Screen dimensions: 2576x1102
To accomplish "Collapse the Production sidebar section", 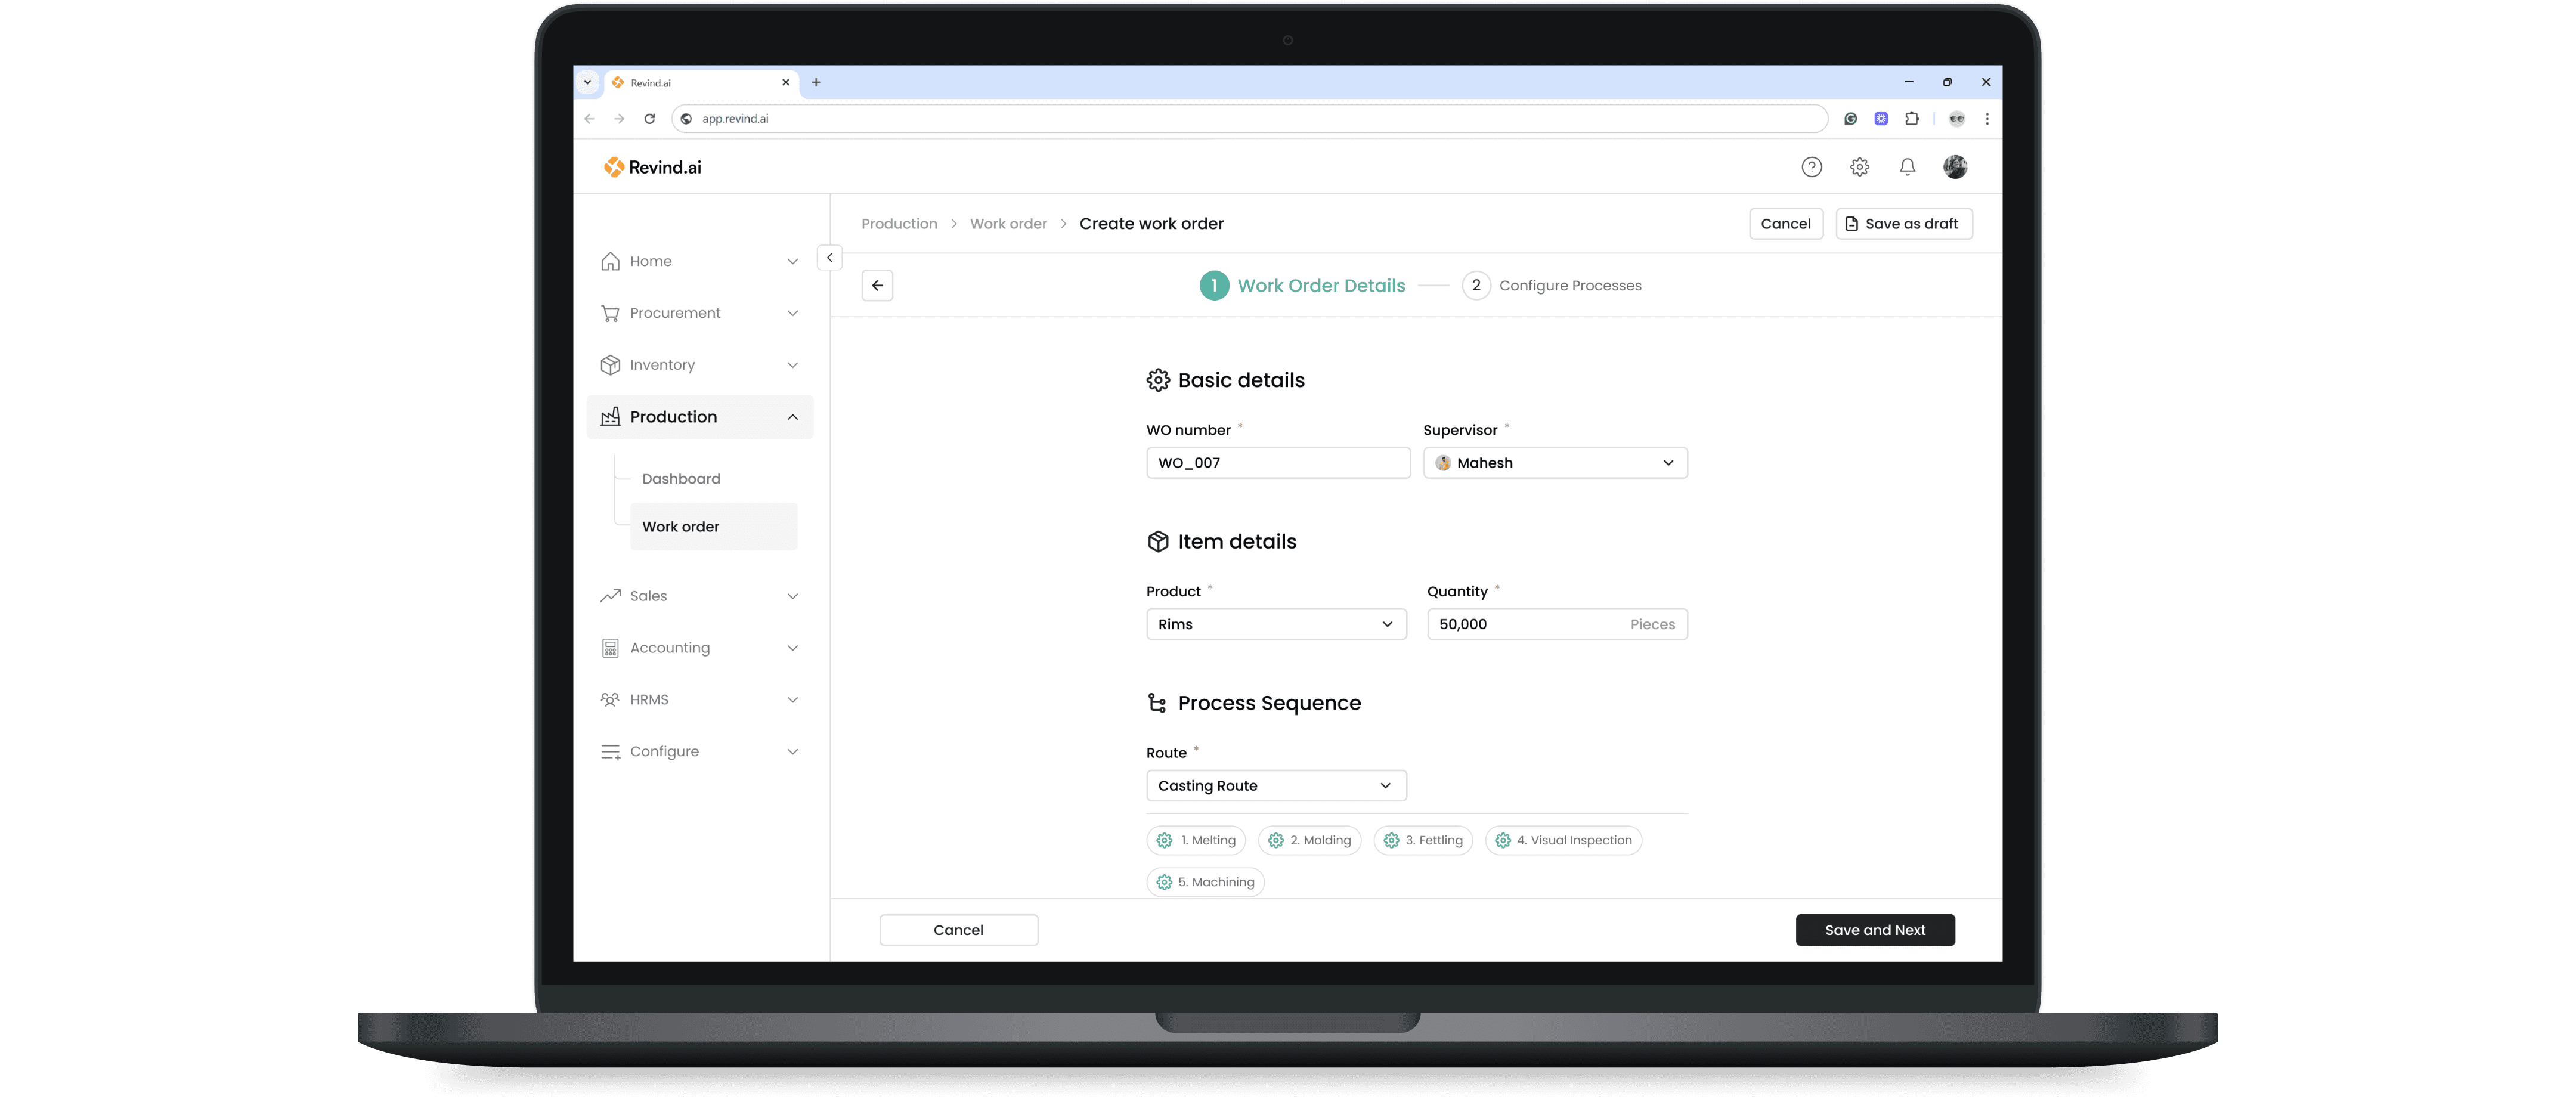I will [699, 417].
